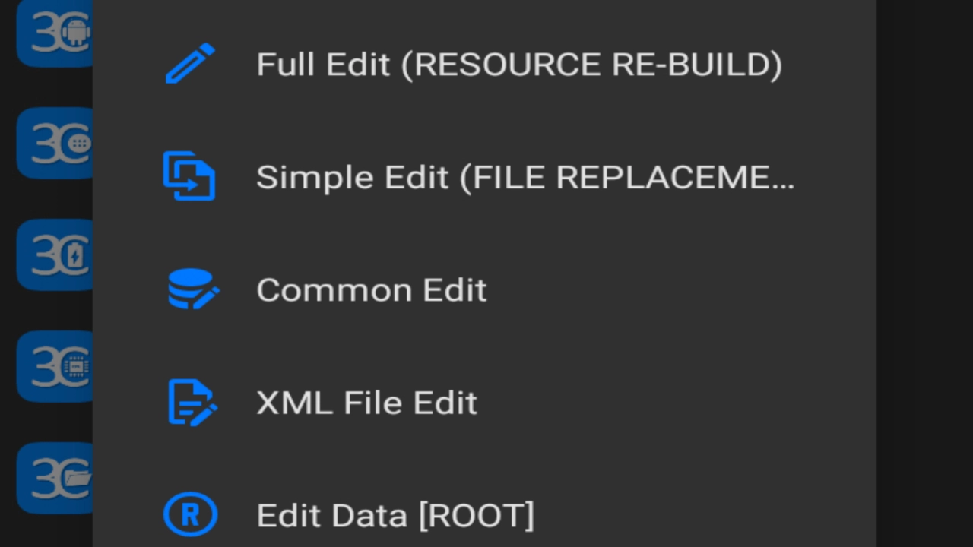Select Edit Data [ROOT] menu entry

[395, 516]
